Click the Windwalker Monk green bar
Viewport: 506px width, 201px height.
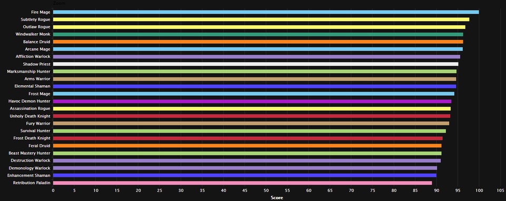(258, 35)
